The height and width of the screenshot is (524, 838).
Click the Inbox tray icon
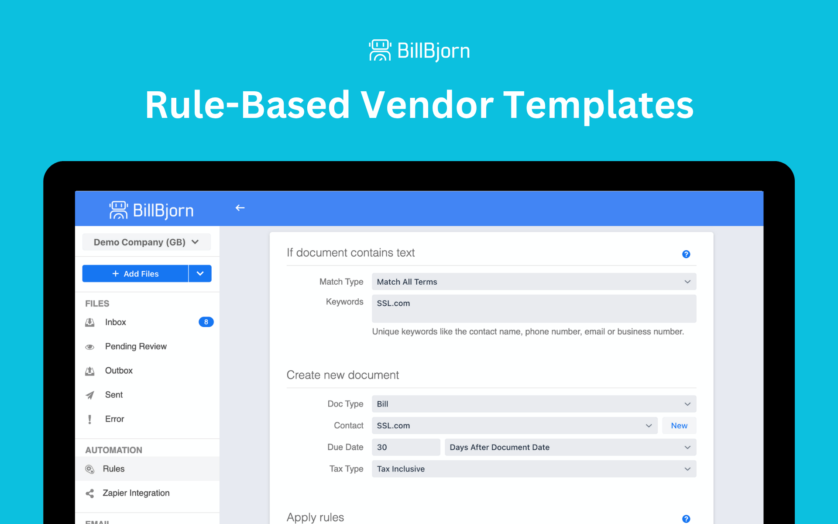[x=90, y=322]
